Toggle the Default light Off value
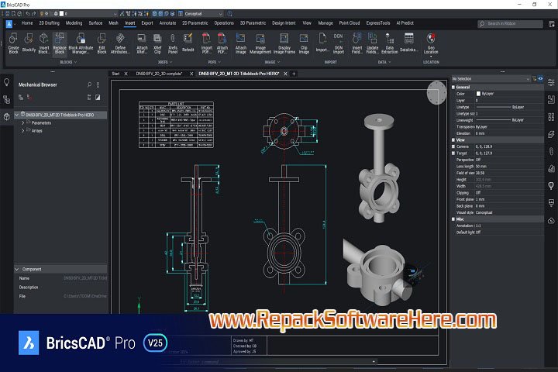Viewport: 558px width, 372px height. pos(478,232)
